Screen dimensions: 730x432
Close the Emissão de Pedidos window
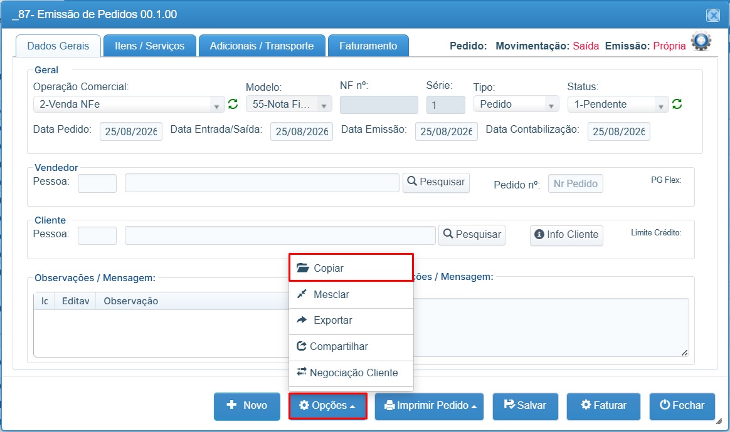(x=713, y=16)
